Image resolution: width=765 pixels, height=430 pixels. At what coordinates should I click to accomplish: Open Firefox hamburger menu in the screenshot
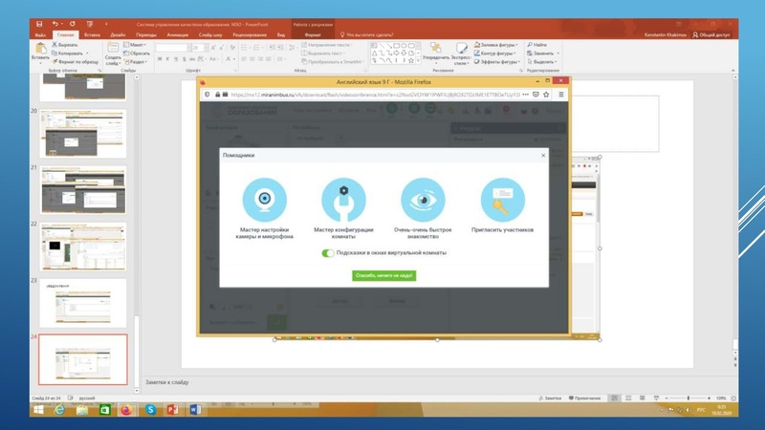click(561, 95)
